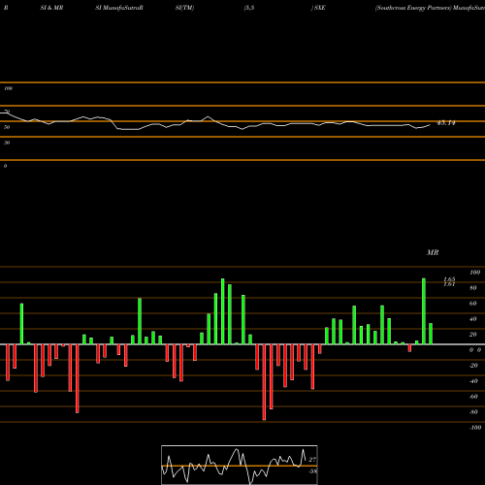Select the 0 level label on the RSI axis
485x485 pixels.
[x=5, y=166]
